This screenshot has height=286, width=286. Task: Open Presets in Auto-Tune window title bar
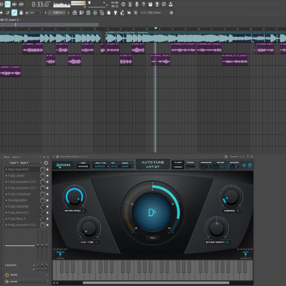(233, 157)
